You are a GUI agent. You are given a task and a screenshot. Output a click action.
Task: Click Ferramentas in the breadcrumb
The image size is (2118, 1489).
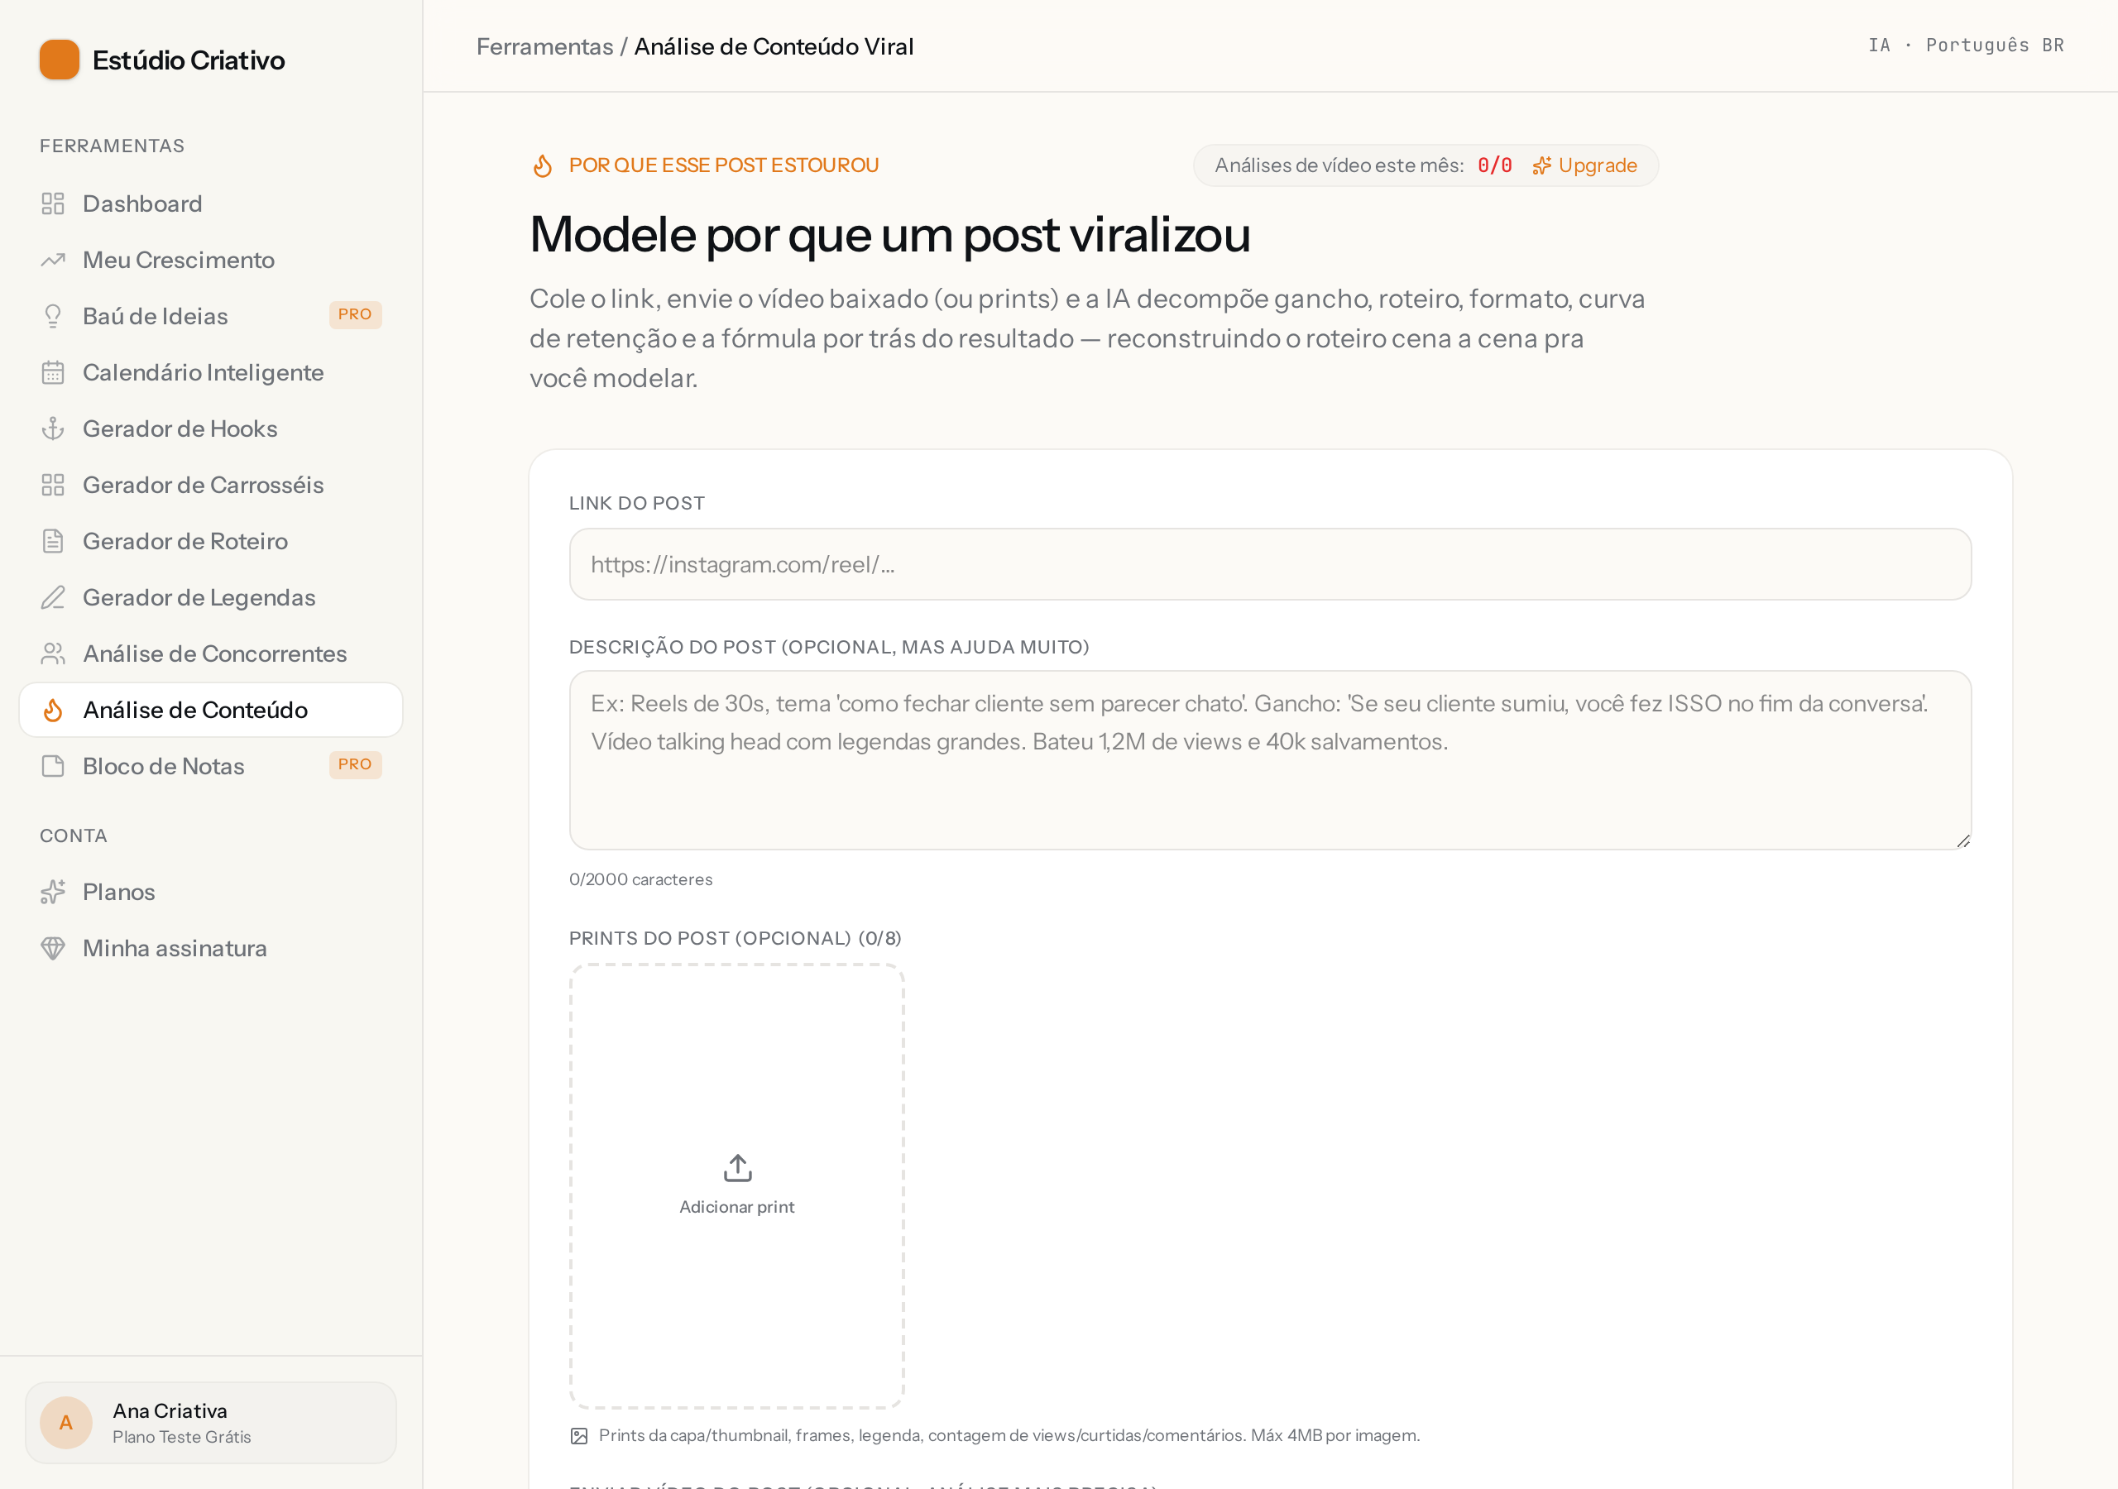(x=544, y=47)
